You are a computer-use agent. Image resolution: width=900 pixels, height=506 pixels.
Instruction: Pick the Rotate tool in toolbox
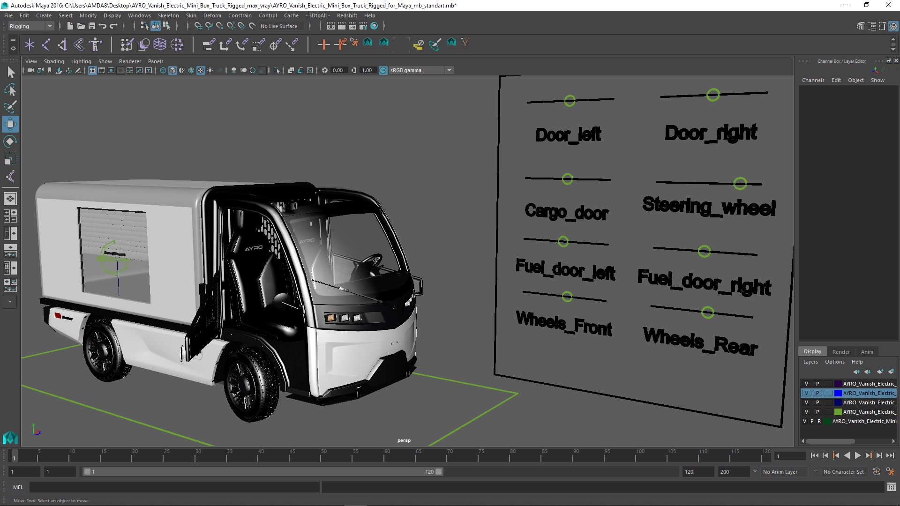[10, 141]
